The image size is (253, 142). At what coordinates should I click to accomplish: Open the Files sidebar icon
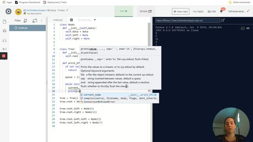(4, 21)
